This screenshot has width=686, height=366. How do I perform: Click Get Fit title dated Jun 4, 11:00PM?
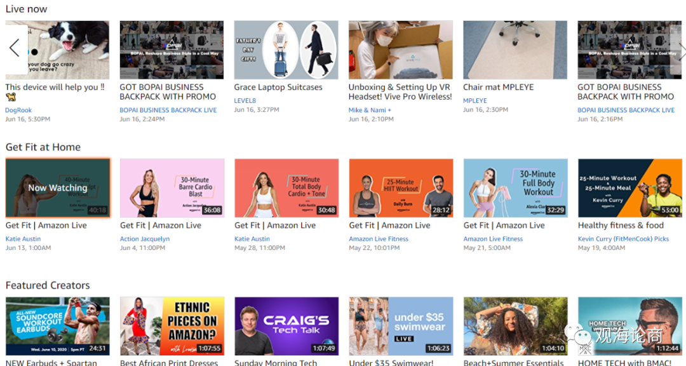[x=161, y=225]
